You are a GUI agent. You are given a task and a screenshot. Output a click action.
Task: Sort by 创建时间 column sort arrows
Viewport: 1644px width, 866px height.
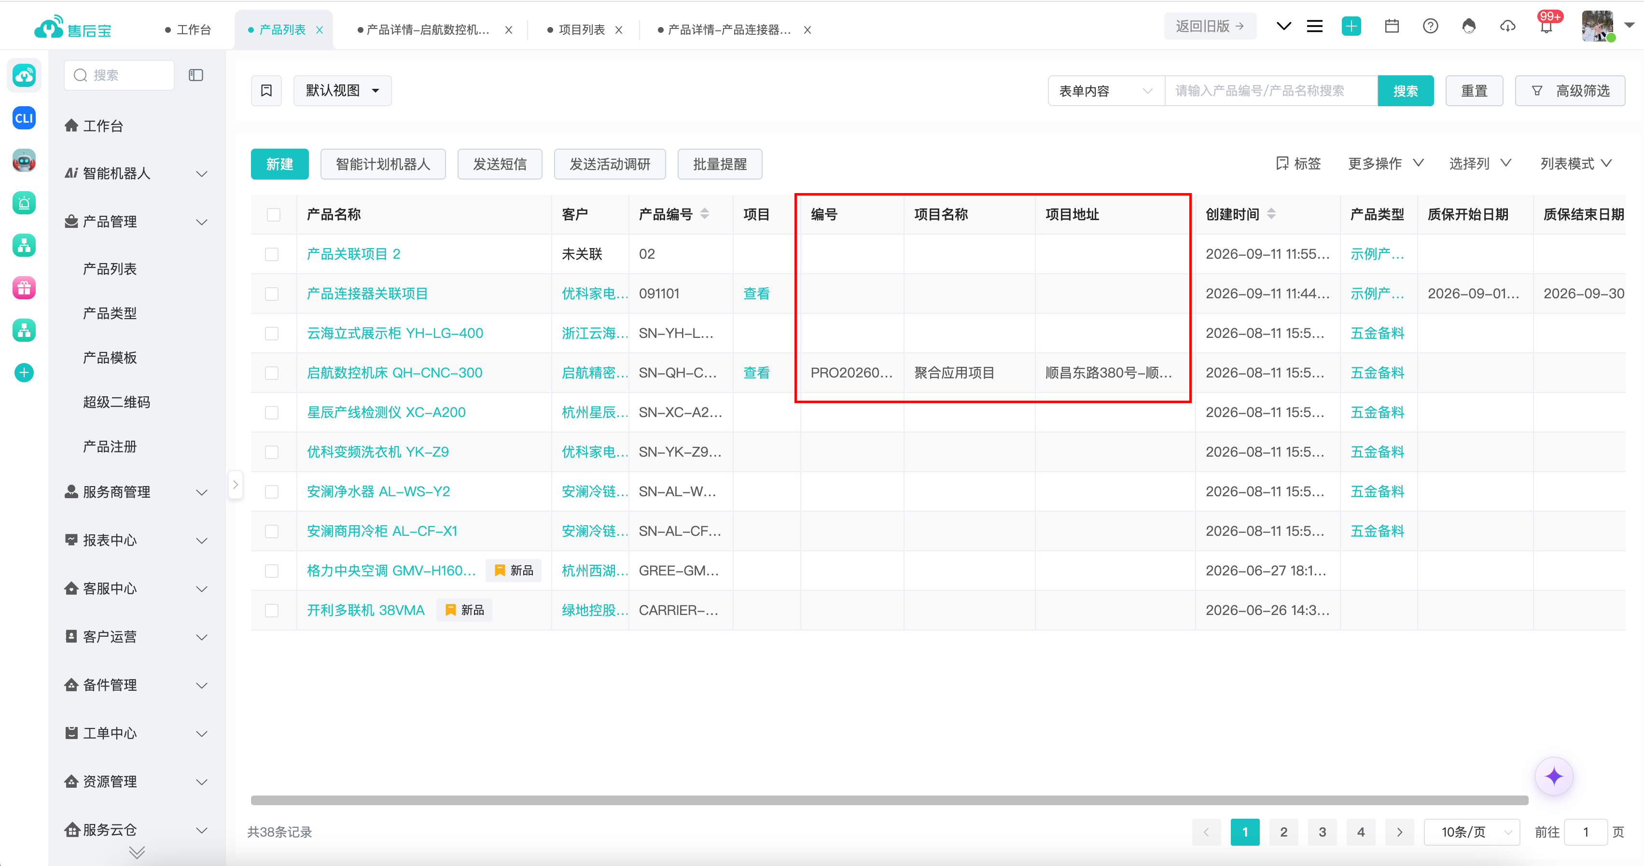(x=1271, y=214)
